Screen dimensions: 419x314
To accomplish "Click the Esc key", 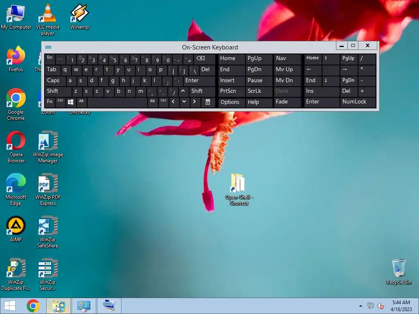I will point(50,59).
